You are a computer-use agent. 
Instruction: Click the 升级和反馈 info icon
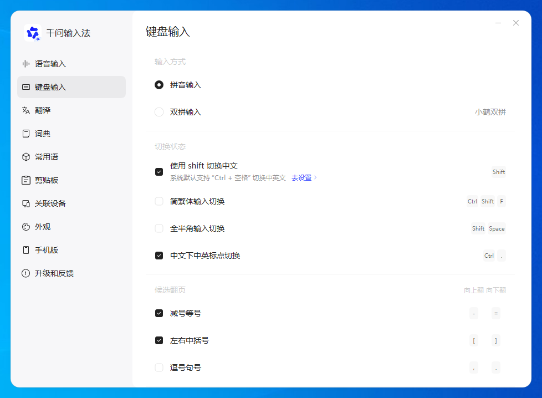pyautogui.click(x=26, y=273)
